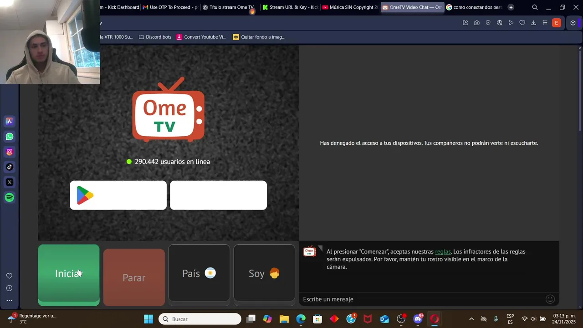This screenshot has width=583, height=328.
Task: Switch to Música SIN Copyright YouTube tab
Action: click(x=350, y=7)
